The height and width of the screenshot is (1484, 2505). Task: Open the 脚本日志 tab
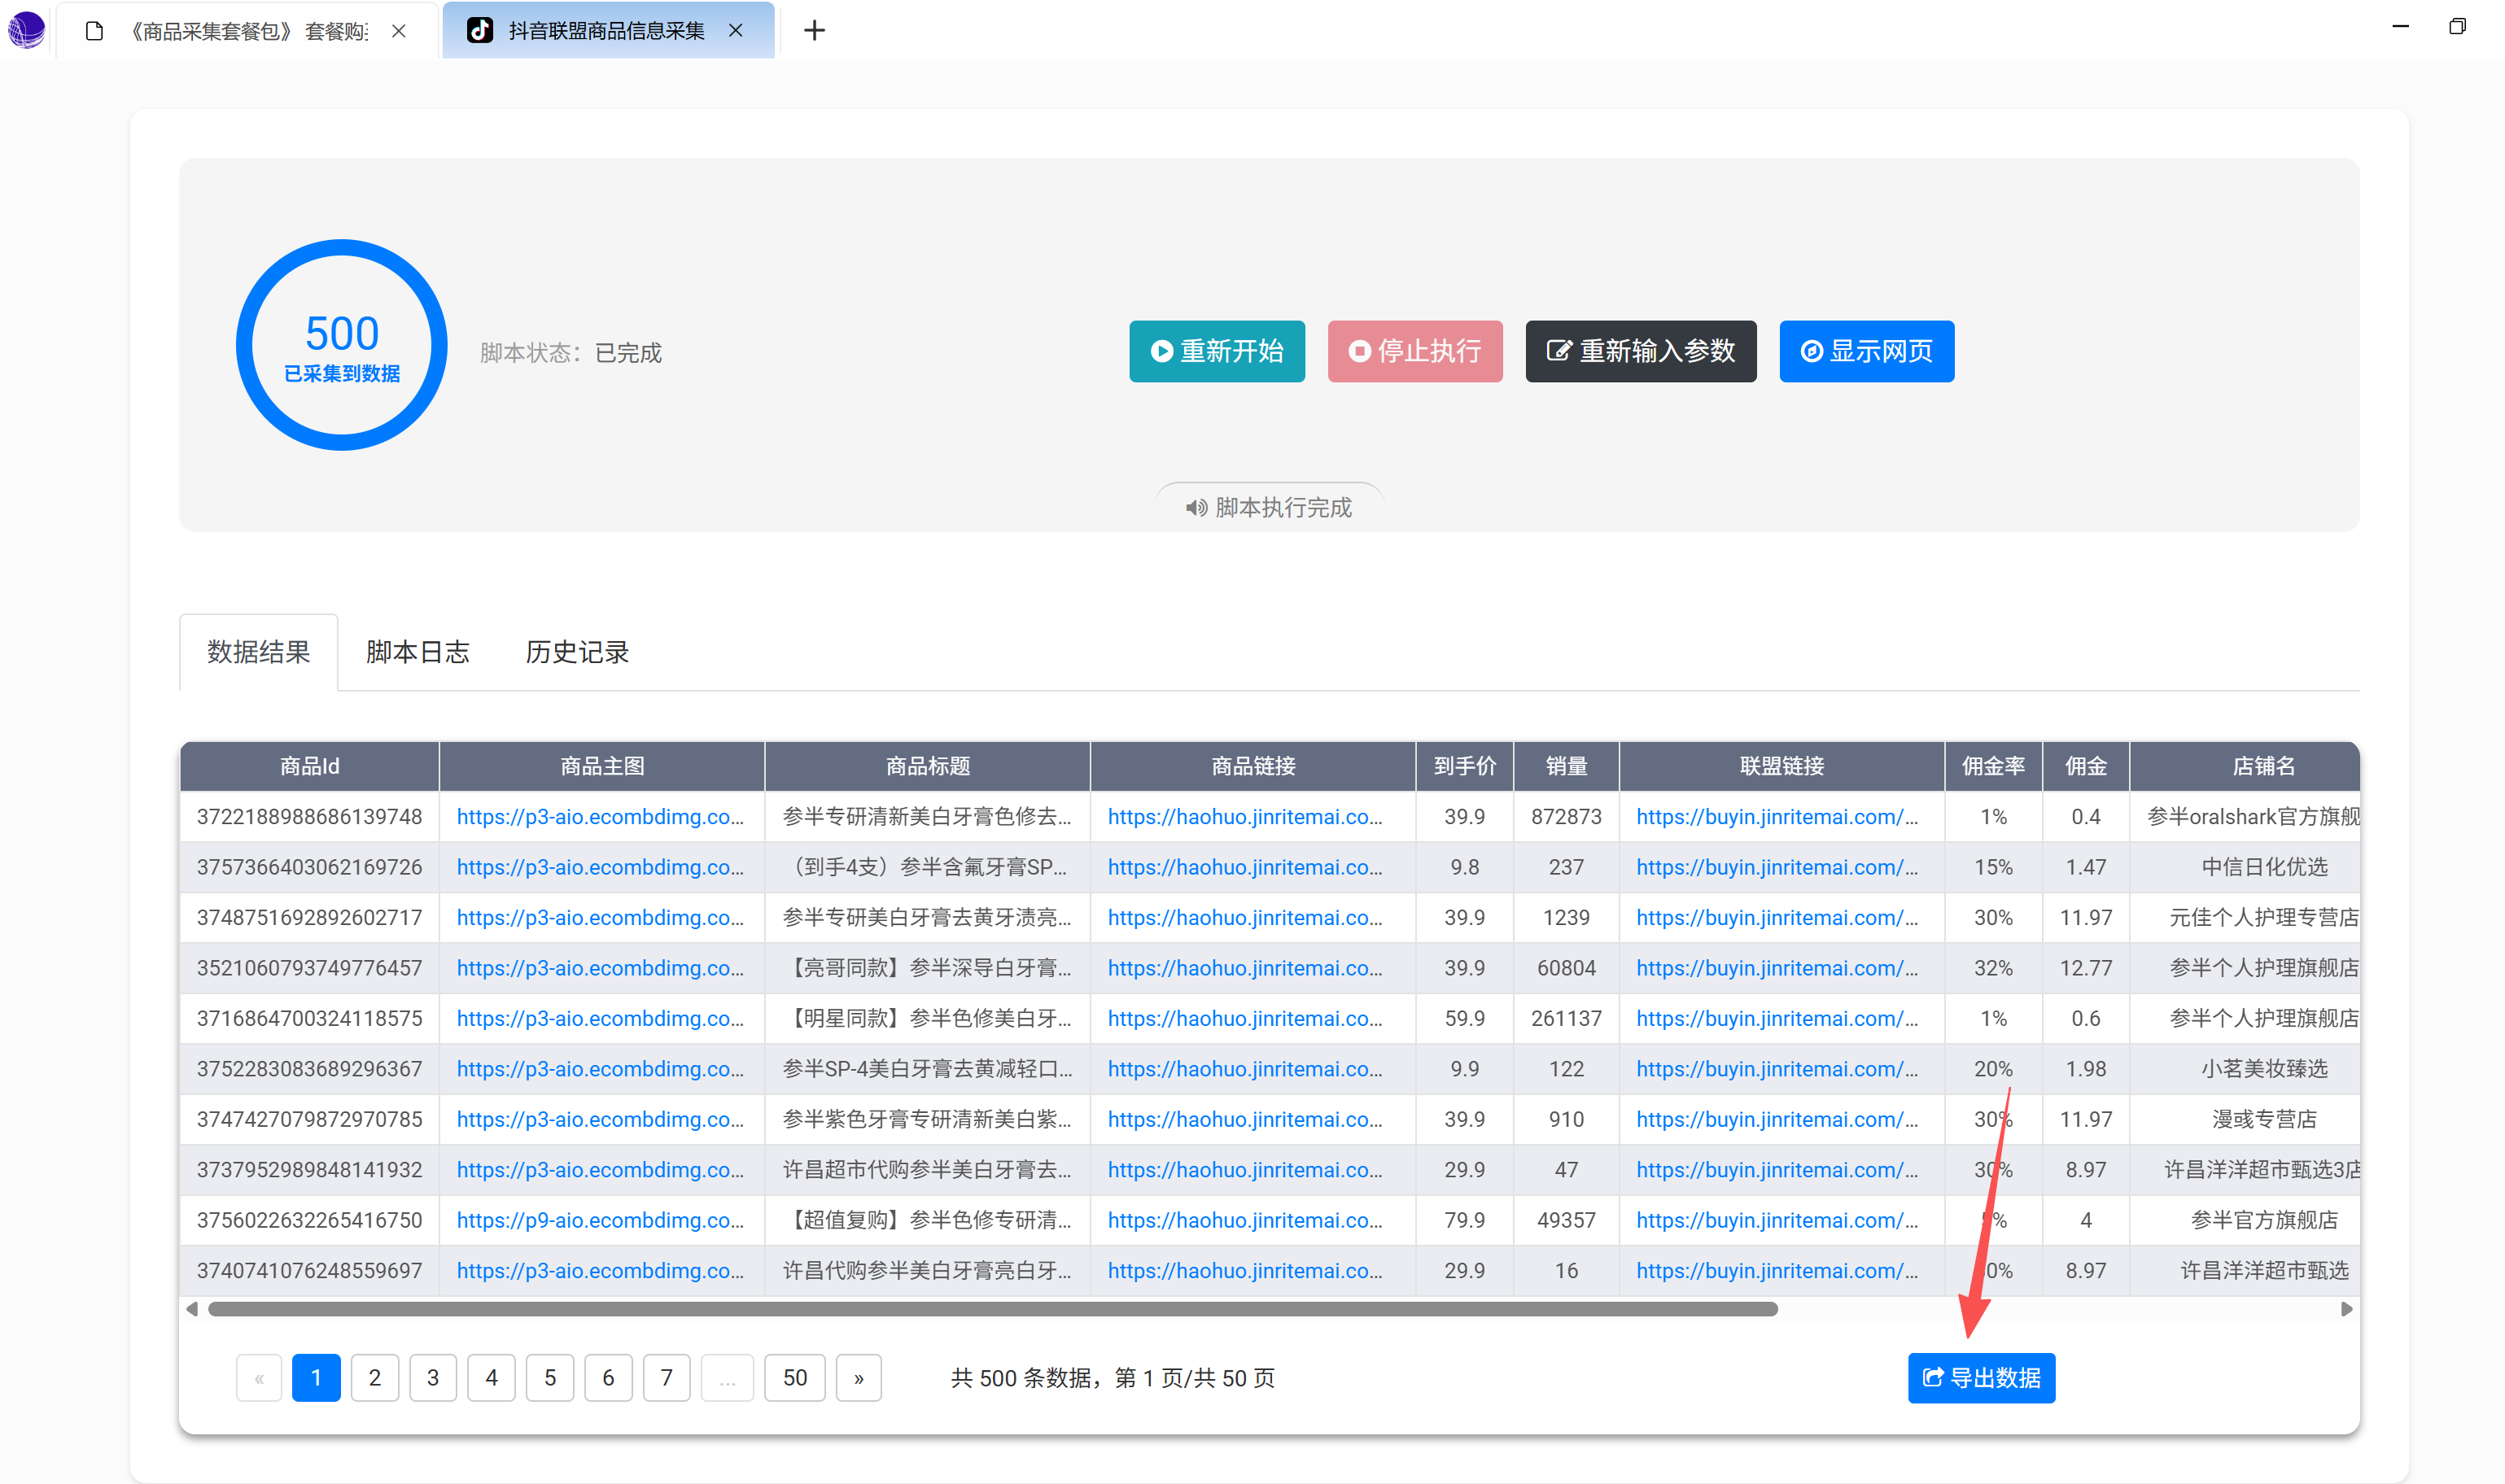click(418, 652)
